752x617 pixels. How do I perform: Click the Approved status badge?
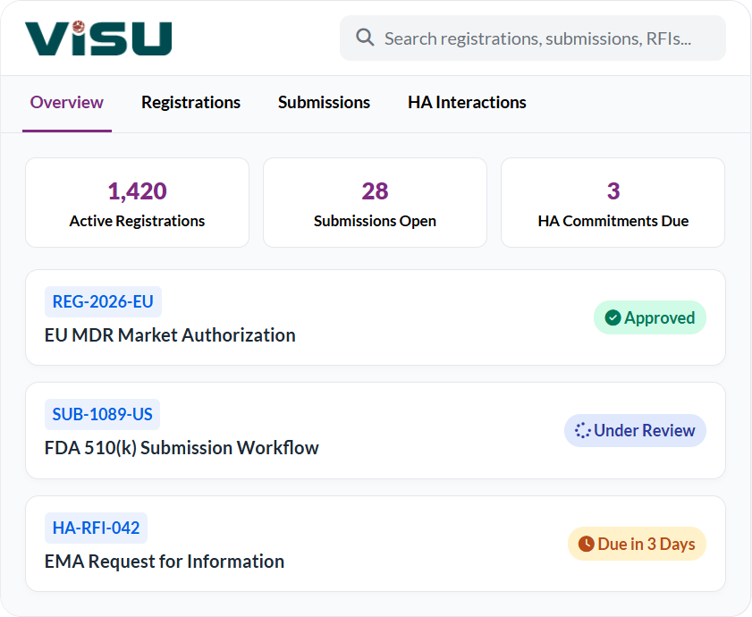point(650,317)
